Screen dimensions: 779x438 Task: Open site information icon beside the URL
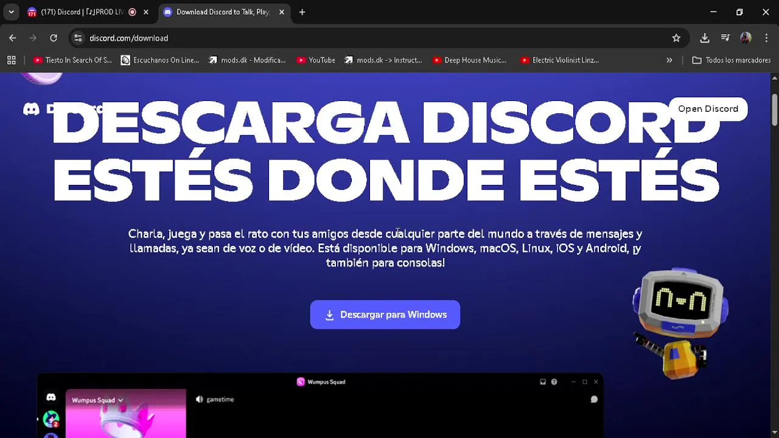tap(78, 38)
